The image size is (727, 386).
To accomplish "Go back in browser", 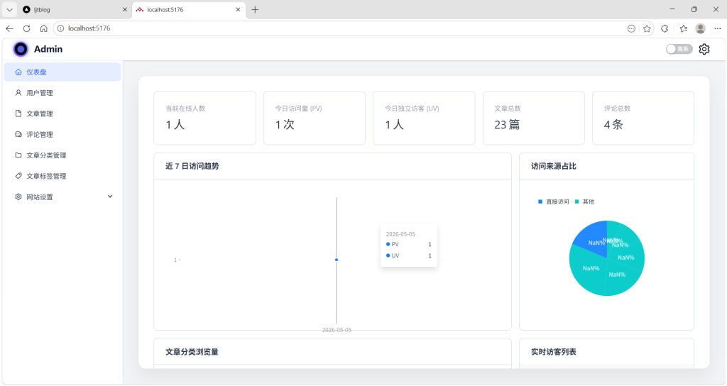I will 10,28.
